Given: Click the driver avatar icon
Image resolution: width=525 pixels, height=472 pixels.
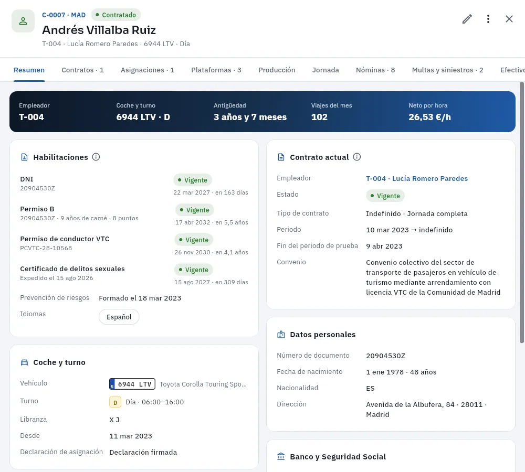Looking at the screenshot, I should pyautogui.click(x=23, y=21).
